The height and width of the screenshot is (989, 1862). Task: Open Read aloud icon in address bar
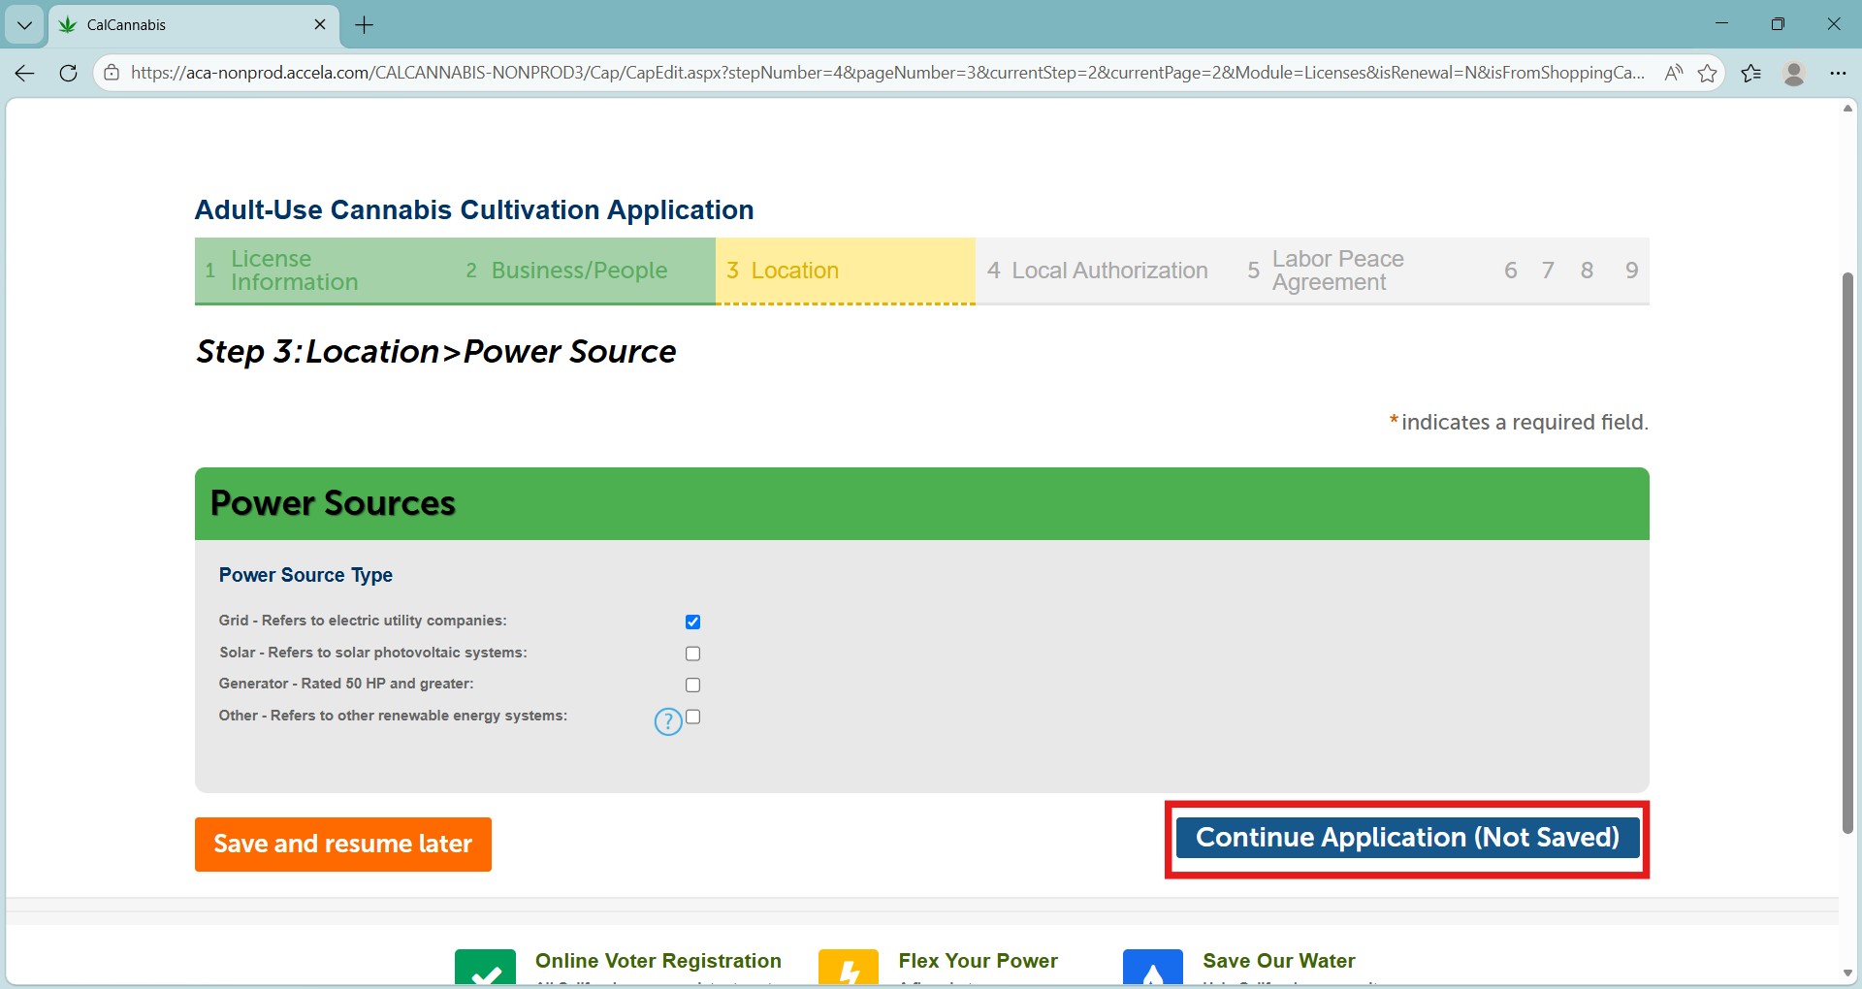point(1673,73)
